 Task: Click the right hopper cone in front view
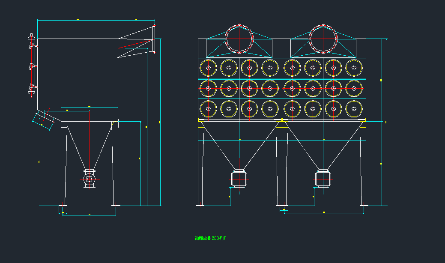tap(323, 146)
